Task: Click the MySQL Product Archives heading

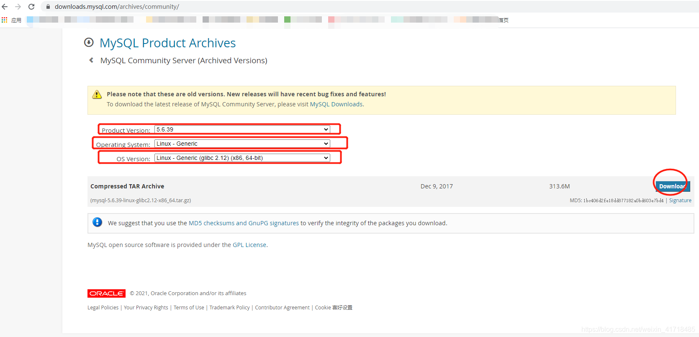Action: tap(167, 43)
